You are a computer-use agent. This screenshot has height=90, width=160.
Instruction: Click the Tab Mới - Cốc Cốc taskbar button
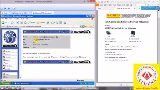pos(71,88)
